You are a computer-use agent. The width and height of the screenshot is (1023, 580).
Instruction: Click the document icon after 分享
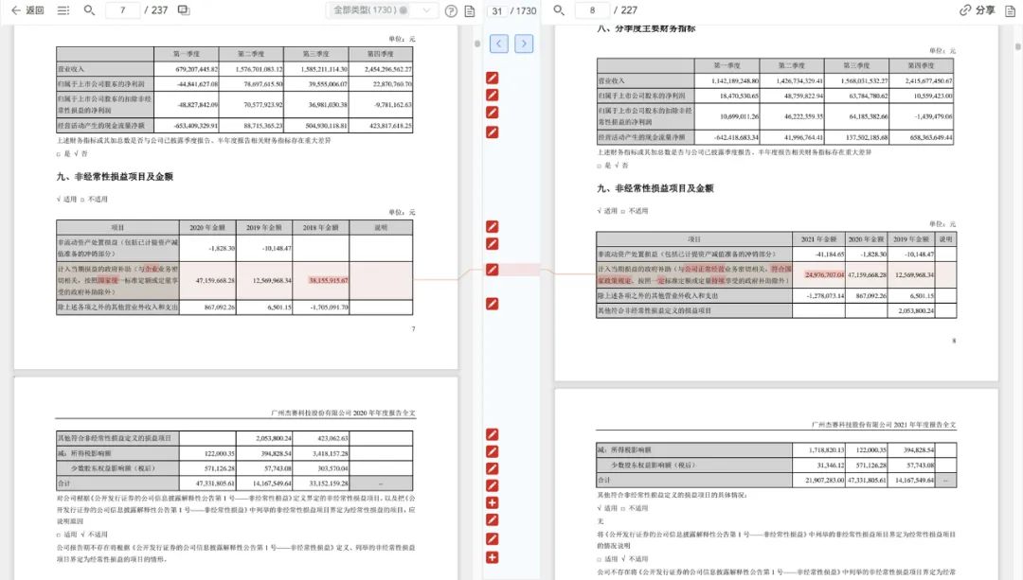tap(1010, 10)
